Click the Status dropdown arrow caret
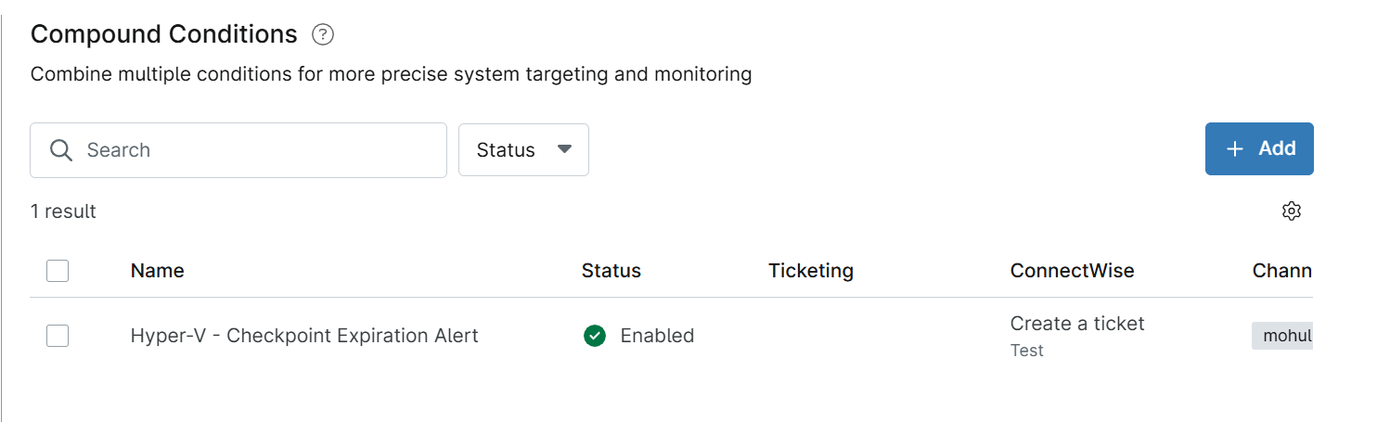 point(564,149)
